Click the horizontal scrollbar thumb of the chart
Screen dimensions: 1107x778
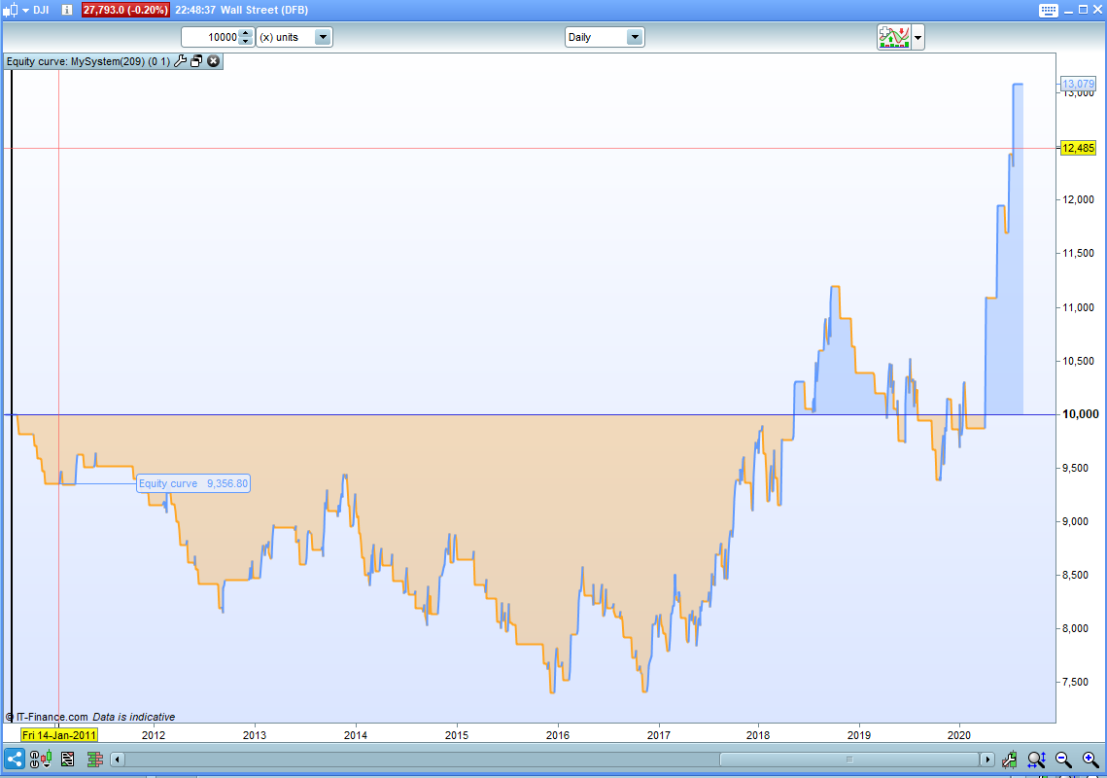click(x=849, y=760)
